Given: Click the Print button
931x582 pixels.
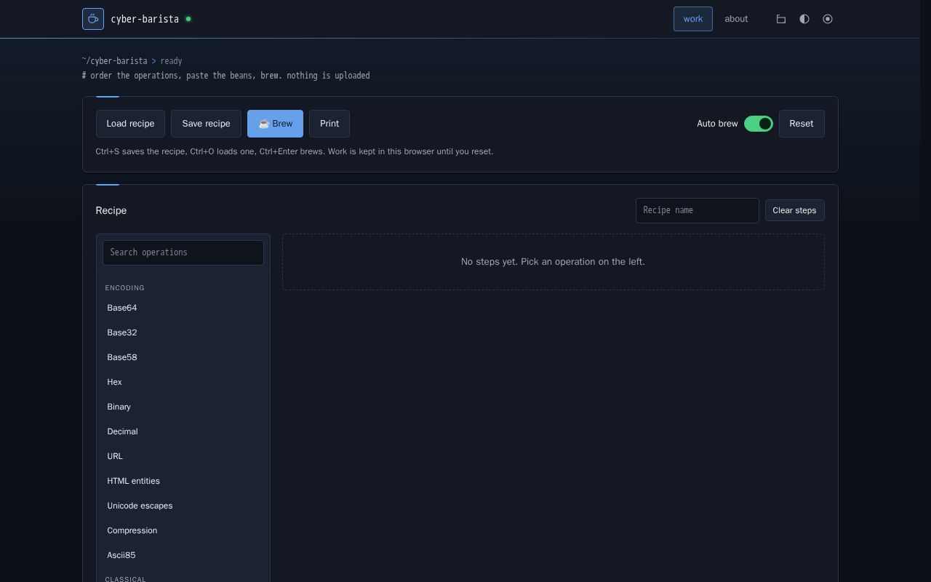Looking at the screenshot, I should click(329, 124).
